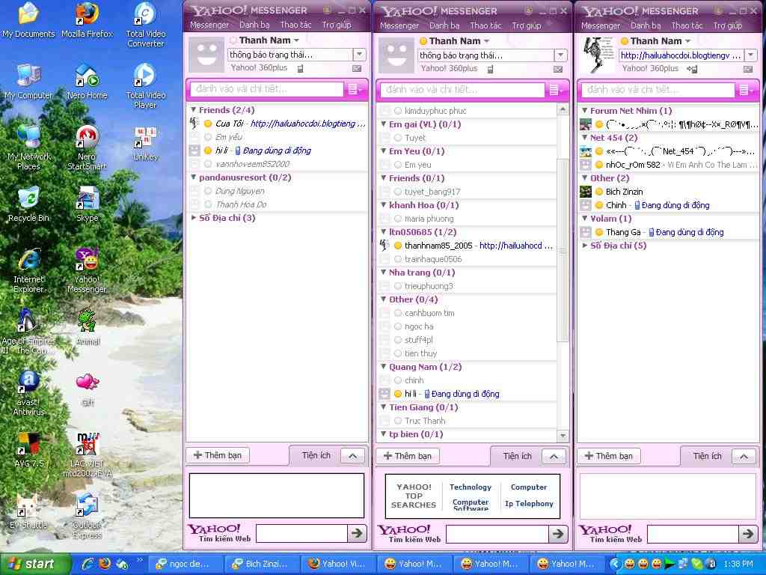Switch to Bich Zinzi... taskbar window
Viewport: 766px width, 575px height.
[261, 565]
